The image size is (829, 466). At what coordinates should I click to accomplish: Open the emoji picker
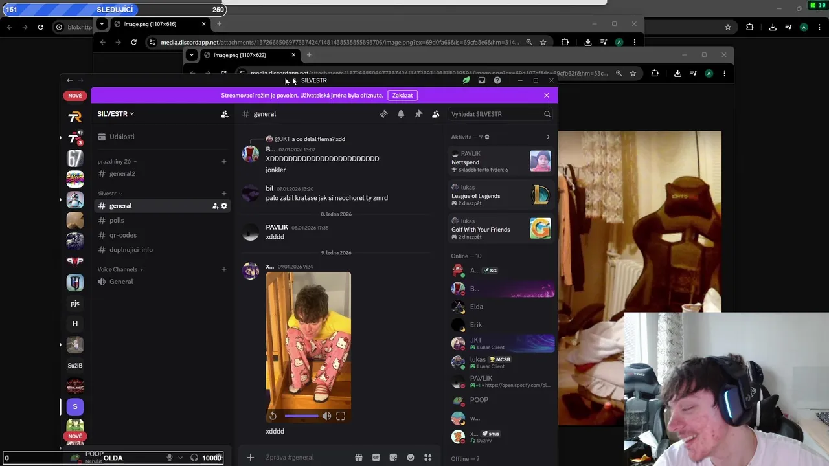coord(410,458)
